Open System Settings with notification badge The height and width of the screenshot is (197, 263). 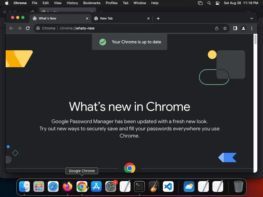[x=111, y=186]
